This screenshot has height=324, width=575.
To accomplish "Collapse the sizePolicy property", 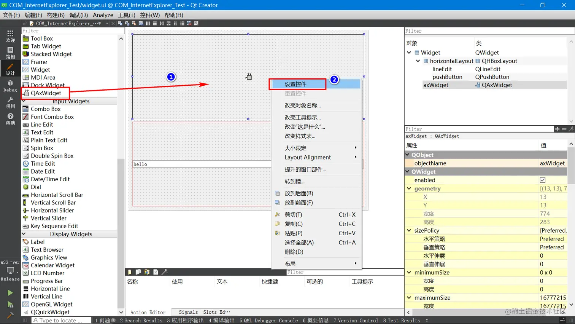I will click(409, 230).
